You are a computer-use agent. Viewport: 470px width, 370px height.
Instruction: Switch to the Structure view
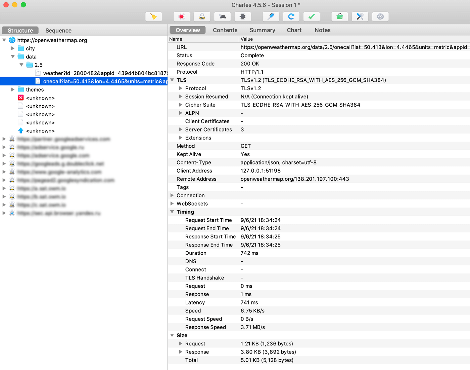pos(20,30)
